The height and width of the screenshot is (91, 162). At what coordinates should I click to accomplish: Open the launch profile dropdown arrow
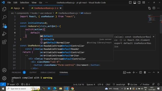[137, 73]
